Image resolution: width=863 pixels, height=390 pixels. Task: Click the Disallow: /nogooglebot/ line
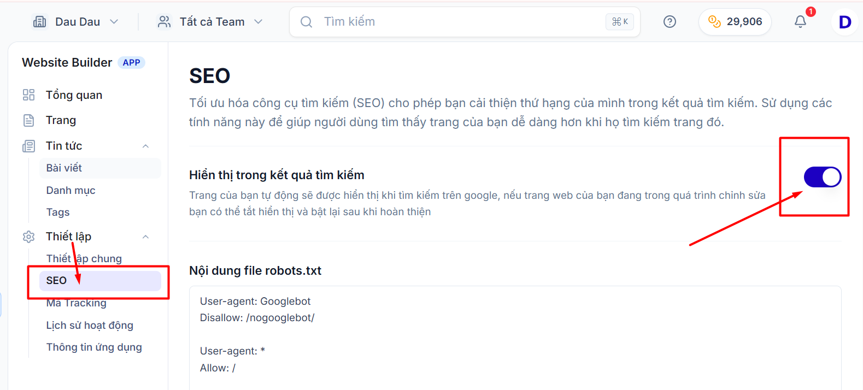pyautogui.click(x=257, y=318)
